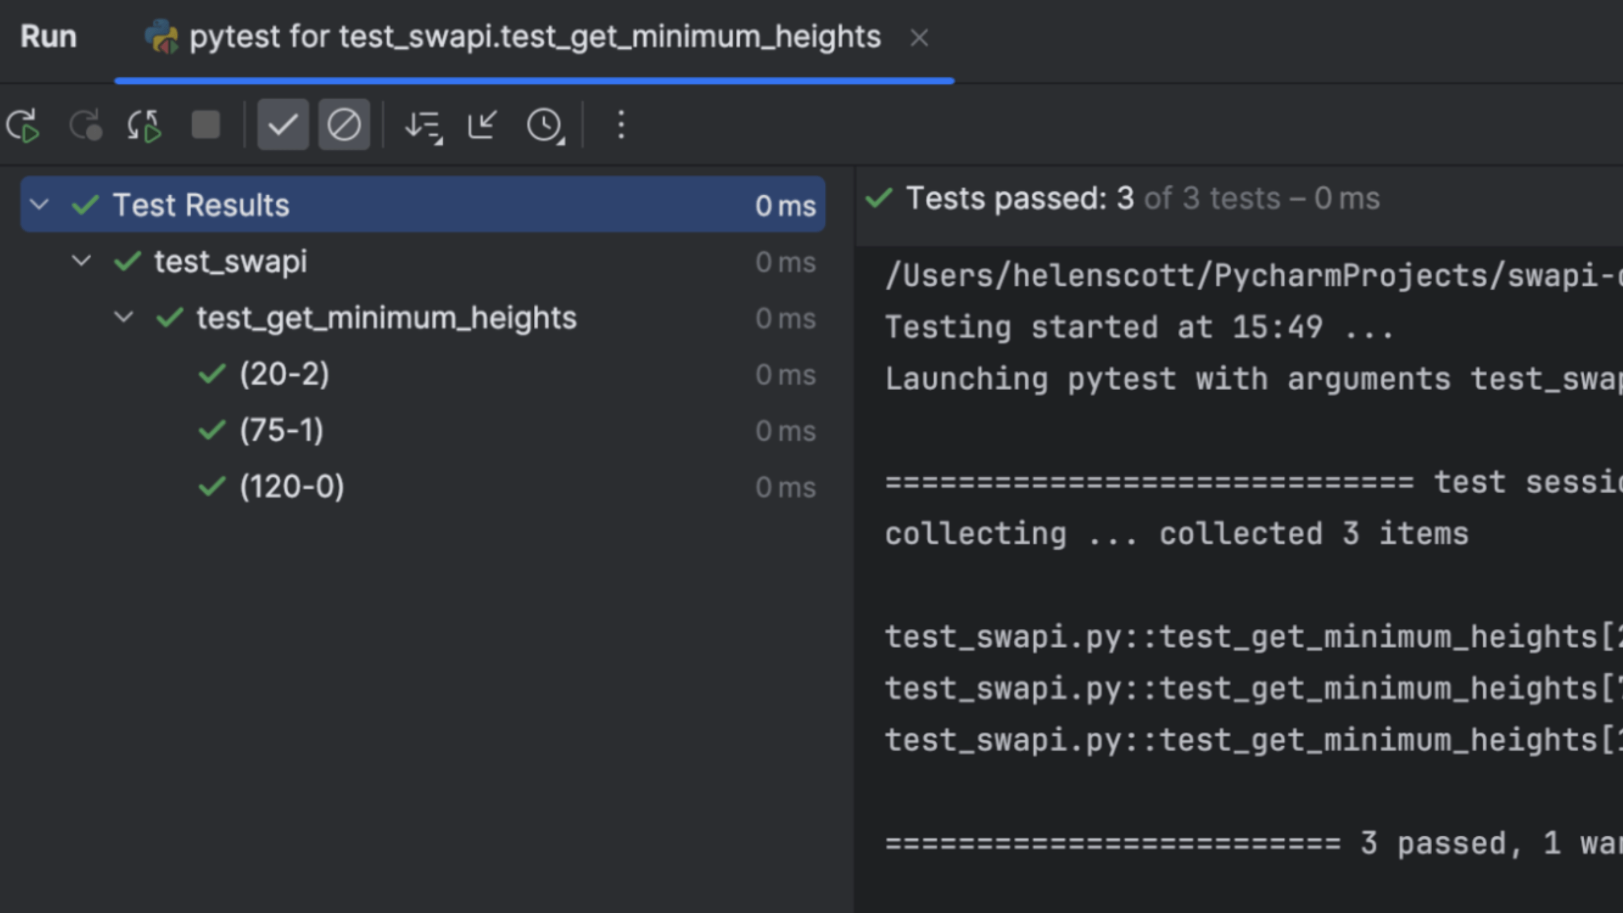
Task: Open the more options kebab menu
Action: coord(620,125)
